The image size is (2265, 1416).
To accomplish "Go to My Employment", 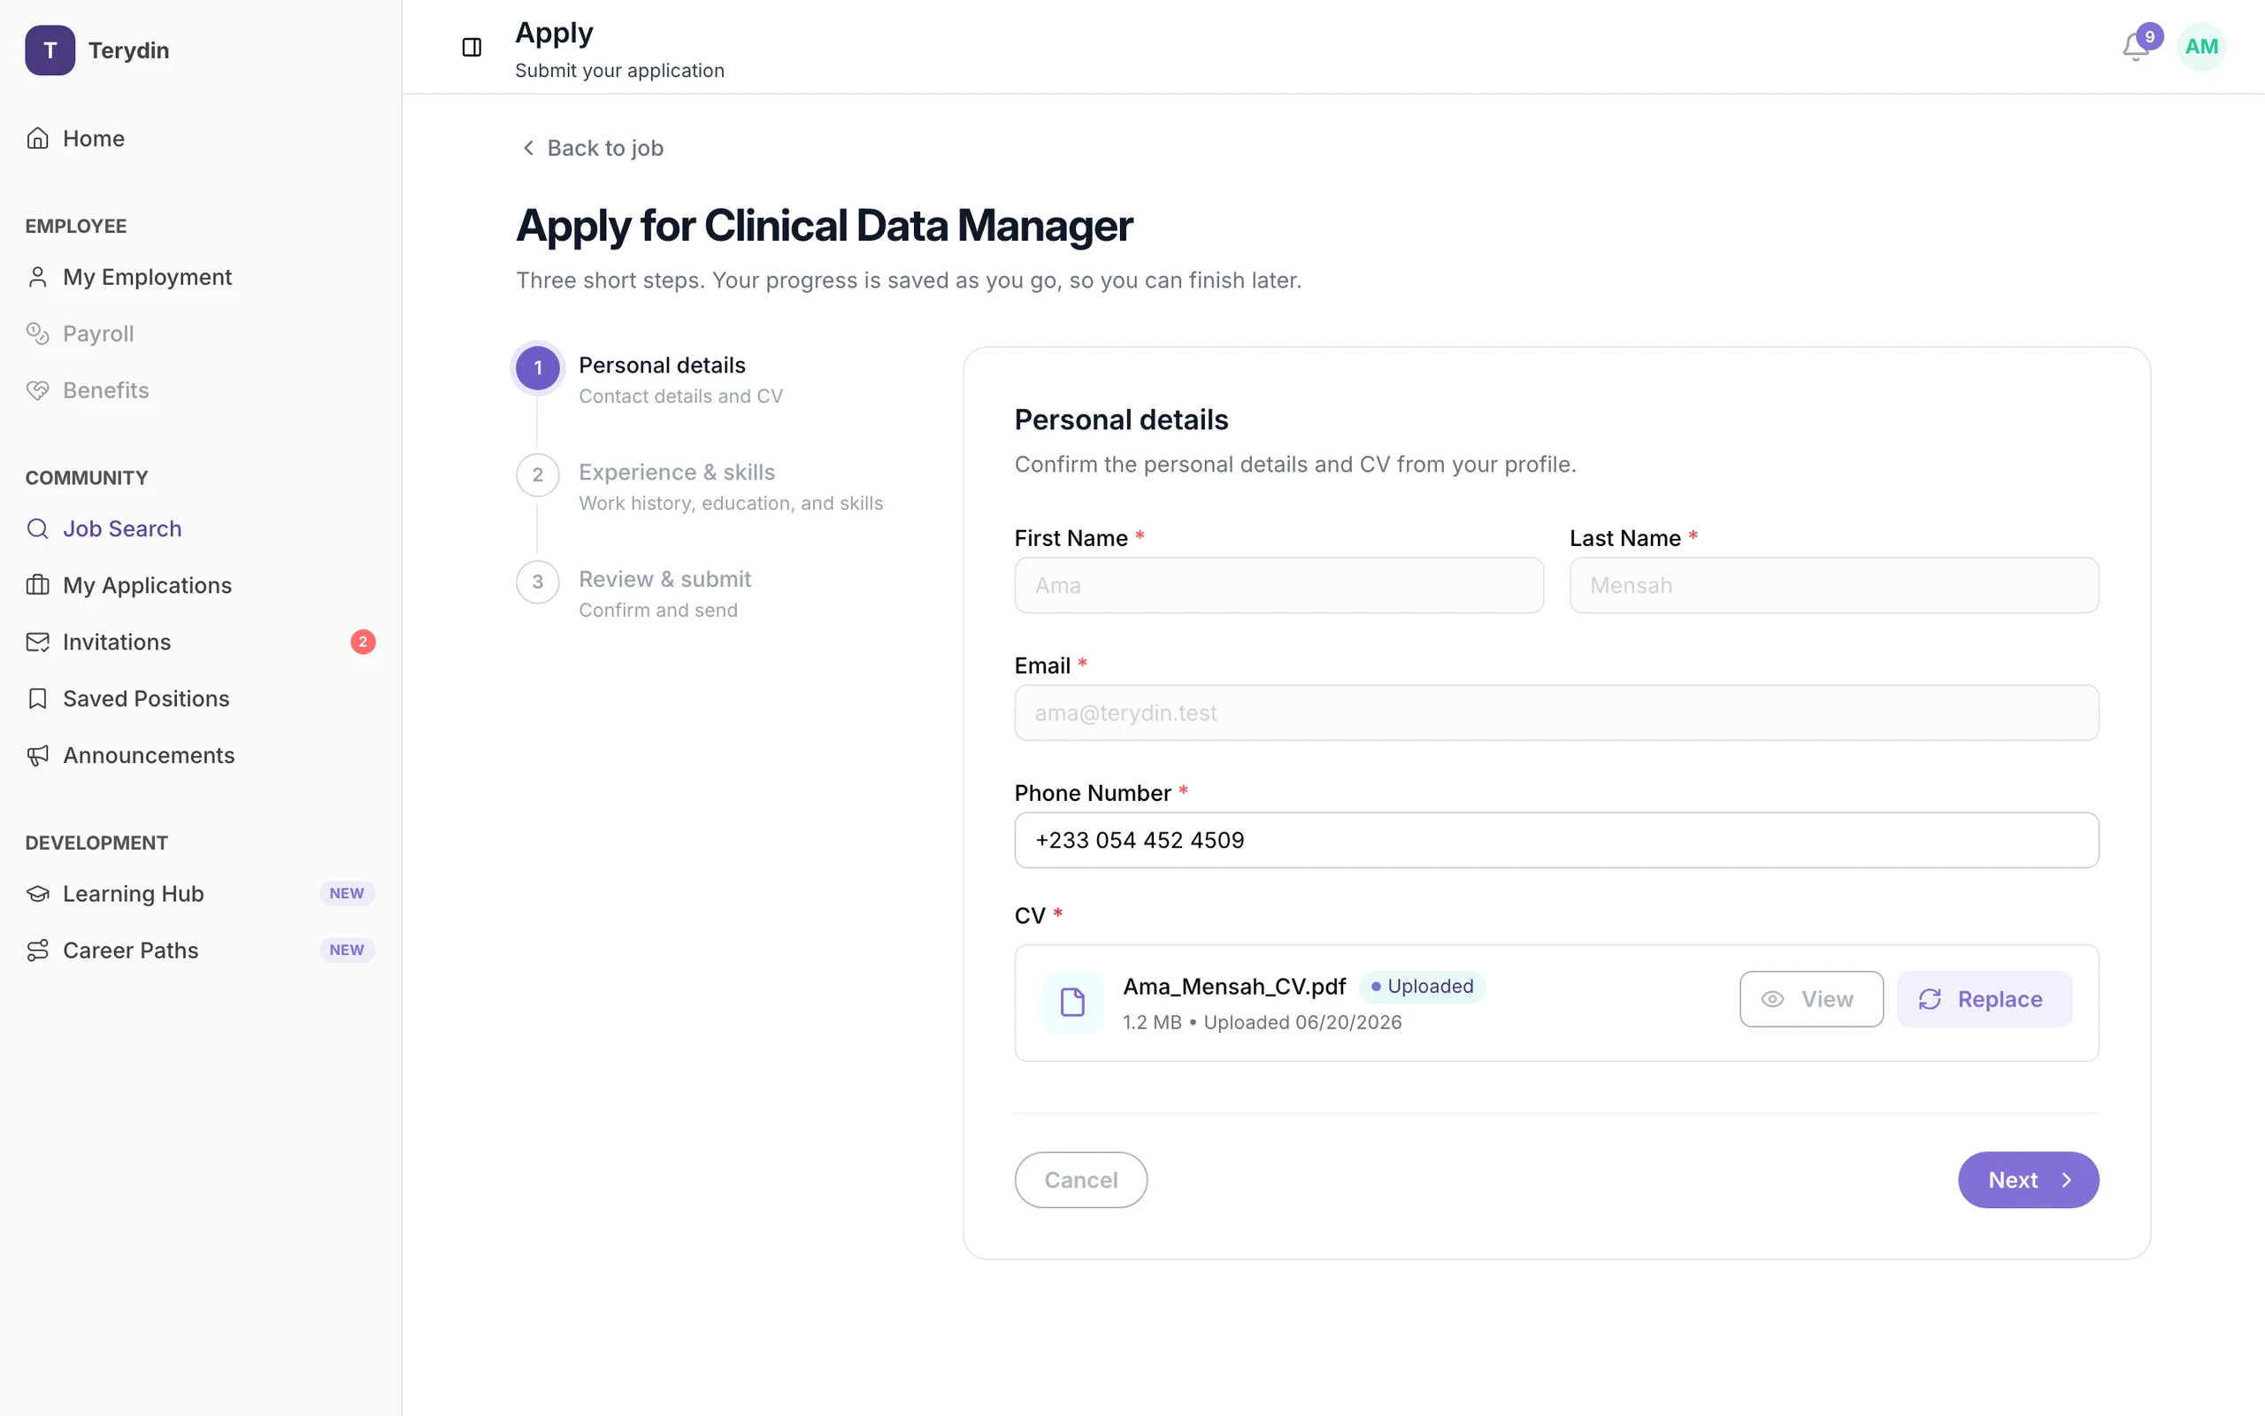I will [200, 277].
